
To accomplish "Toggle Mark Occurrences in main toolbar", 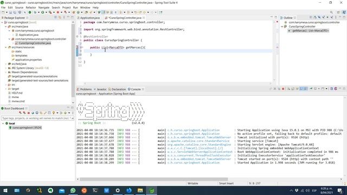I will point(103,12).
